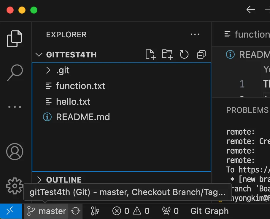Image resolution: width=270 pixels, height=219 pixels.
Task: Open the Manage settings gear
Action: click(14, 186)
